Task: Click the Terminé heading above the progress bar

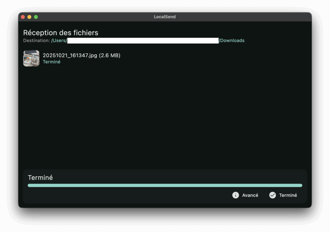Action: click(x=40, y=178)
